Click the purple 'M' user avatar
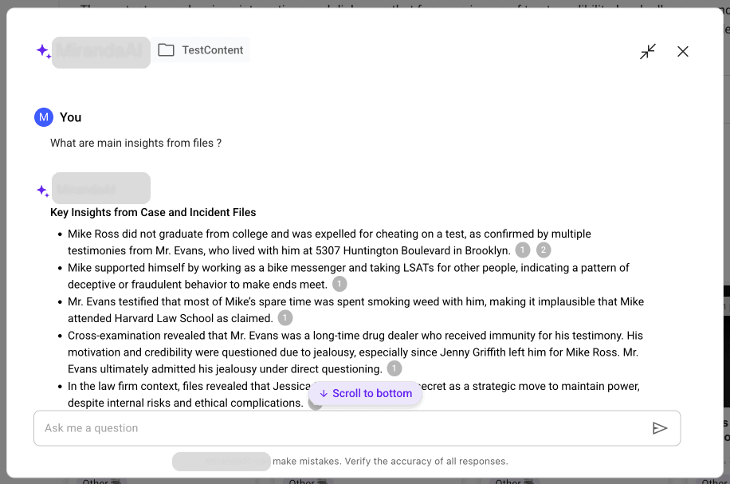Screen dimensions: 730x484 [x=44, y=117]
